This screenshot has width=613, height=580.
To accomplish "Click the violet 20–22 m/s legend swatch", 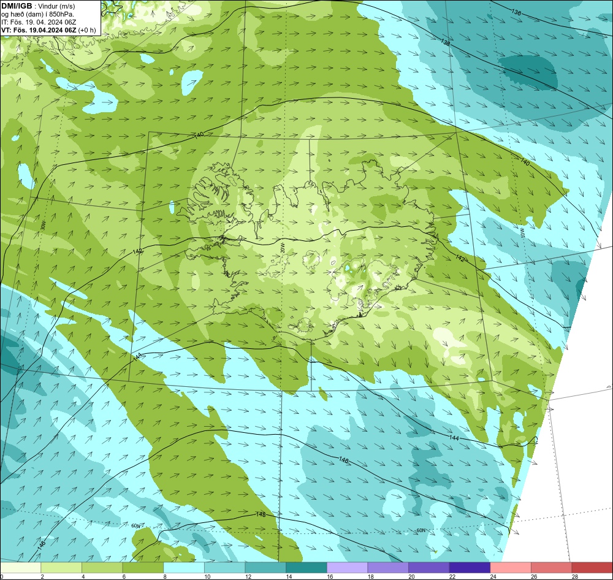I will (x=429, y=567).
